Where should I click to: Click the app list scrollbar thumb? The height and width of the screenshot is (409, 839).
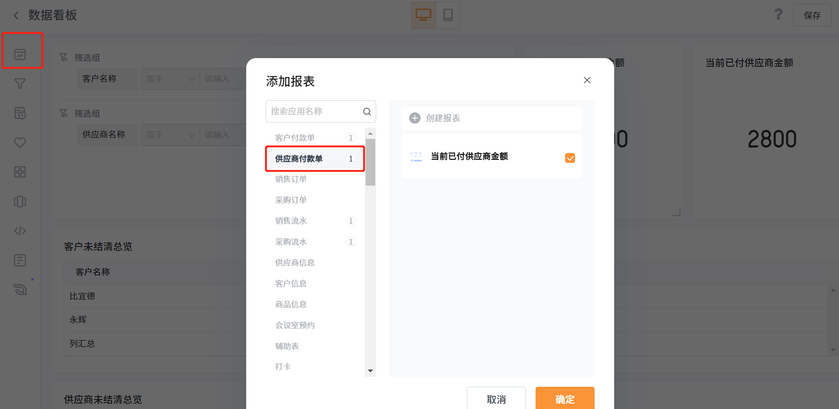point(370,163)
